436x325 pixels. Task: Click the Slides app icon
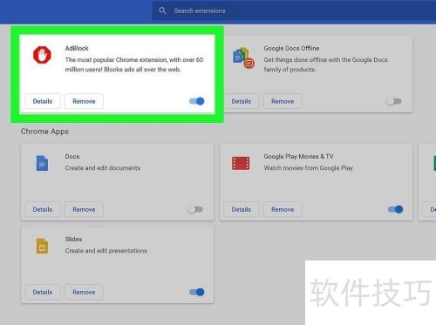pos(42,246)
